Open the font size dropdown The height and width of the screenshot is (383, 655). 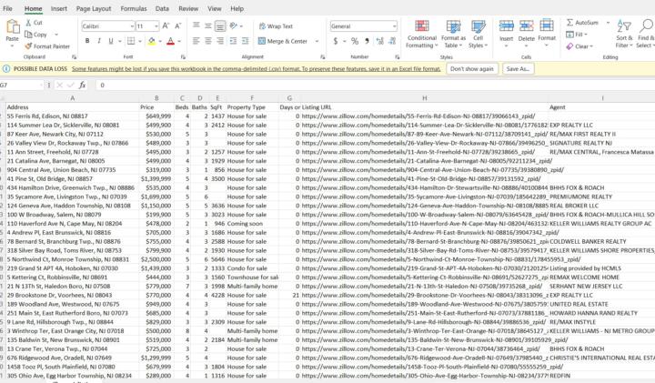pos(156,26)
